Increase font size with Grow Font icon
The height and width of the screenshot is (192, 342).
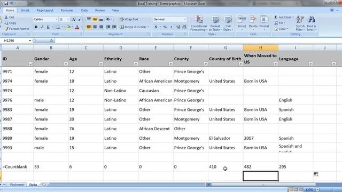(74, 19)
